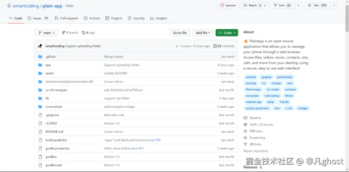Click the 5 watching eye icon

[245, 138]
